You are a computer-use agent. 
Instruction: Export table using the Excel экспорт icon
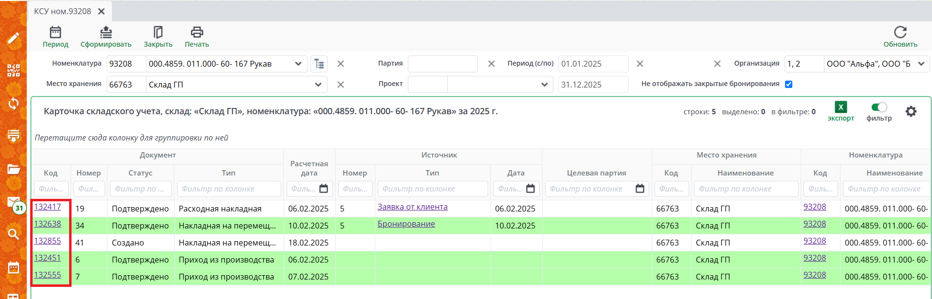[841, 107]
